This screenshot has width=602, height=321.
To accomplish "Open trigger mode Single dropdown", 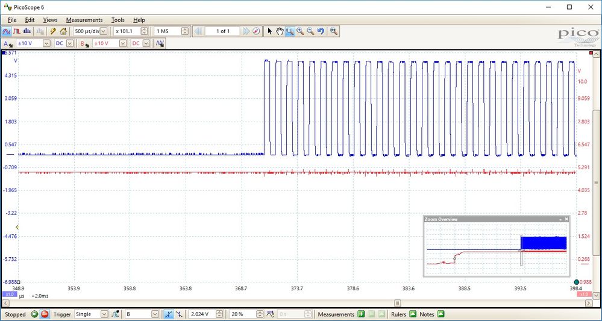I will 104,314.
